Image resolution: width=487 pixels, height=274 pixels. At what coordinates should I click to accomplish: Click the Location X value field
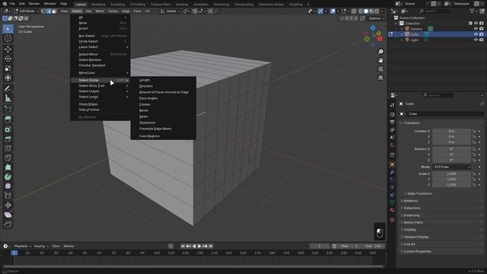click(x=451, y=132)
